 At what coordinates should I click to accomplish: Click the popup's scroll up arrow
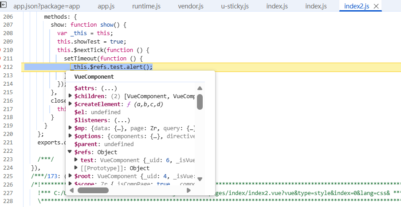coord(200,88)
